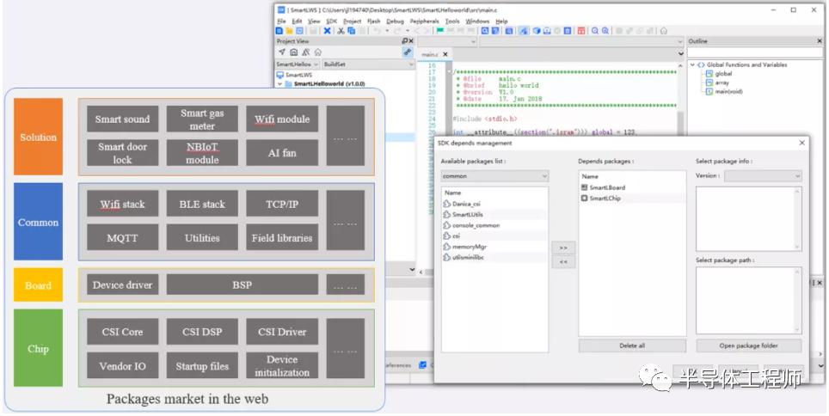Click the red layout toolbar icon

coord(581,31)
